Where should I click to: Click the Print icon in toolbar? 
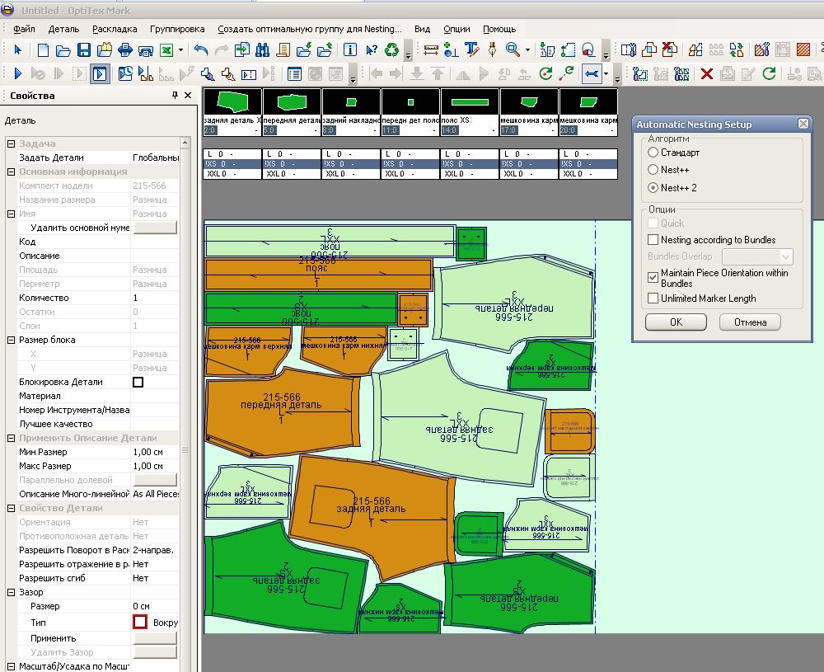[x=125, y=50]
